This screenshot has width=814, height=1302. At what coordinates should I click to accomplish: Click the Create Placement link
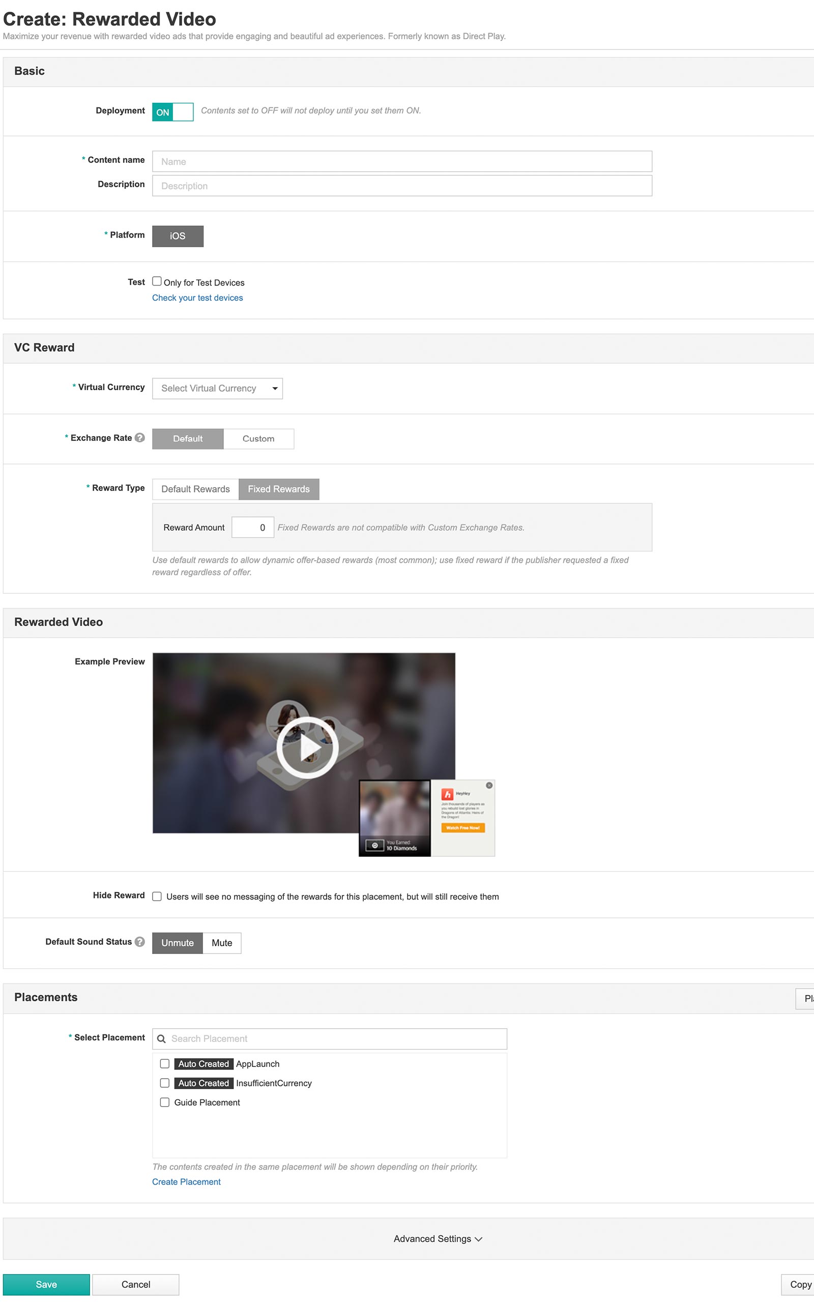(x=186, y=1182)
